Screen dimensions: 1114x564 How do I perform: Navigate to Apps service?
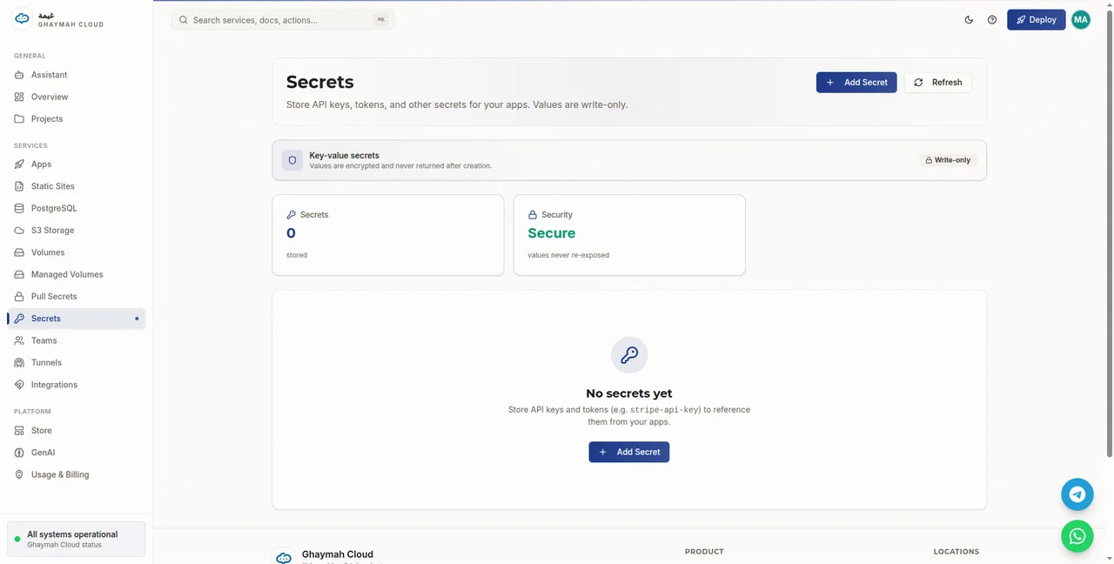(x=77, y=164)
